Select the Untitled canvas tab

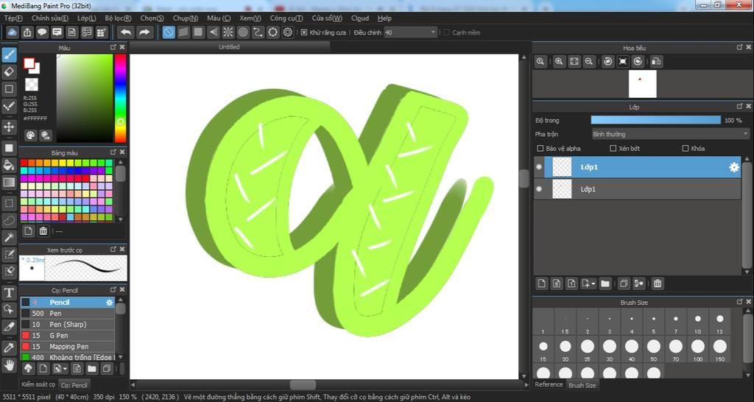(229, 47)
